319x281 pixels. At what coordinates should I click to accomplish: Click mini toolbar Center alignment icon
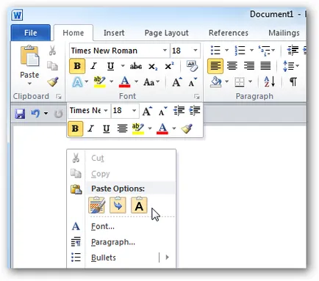[122, 128]
